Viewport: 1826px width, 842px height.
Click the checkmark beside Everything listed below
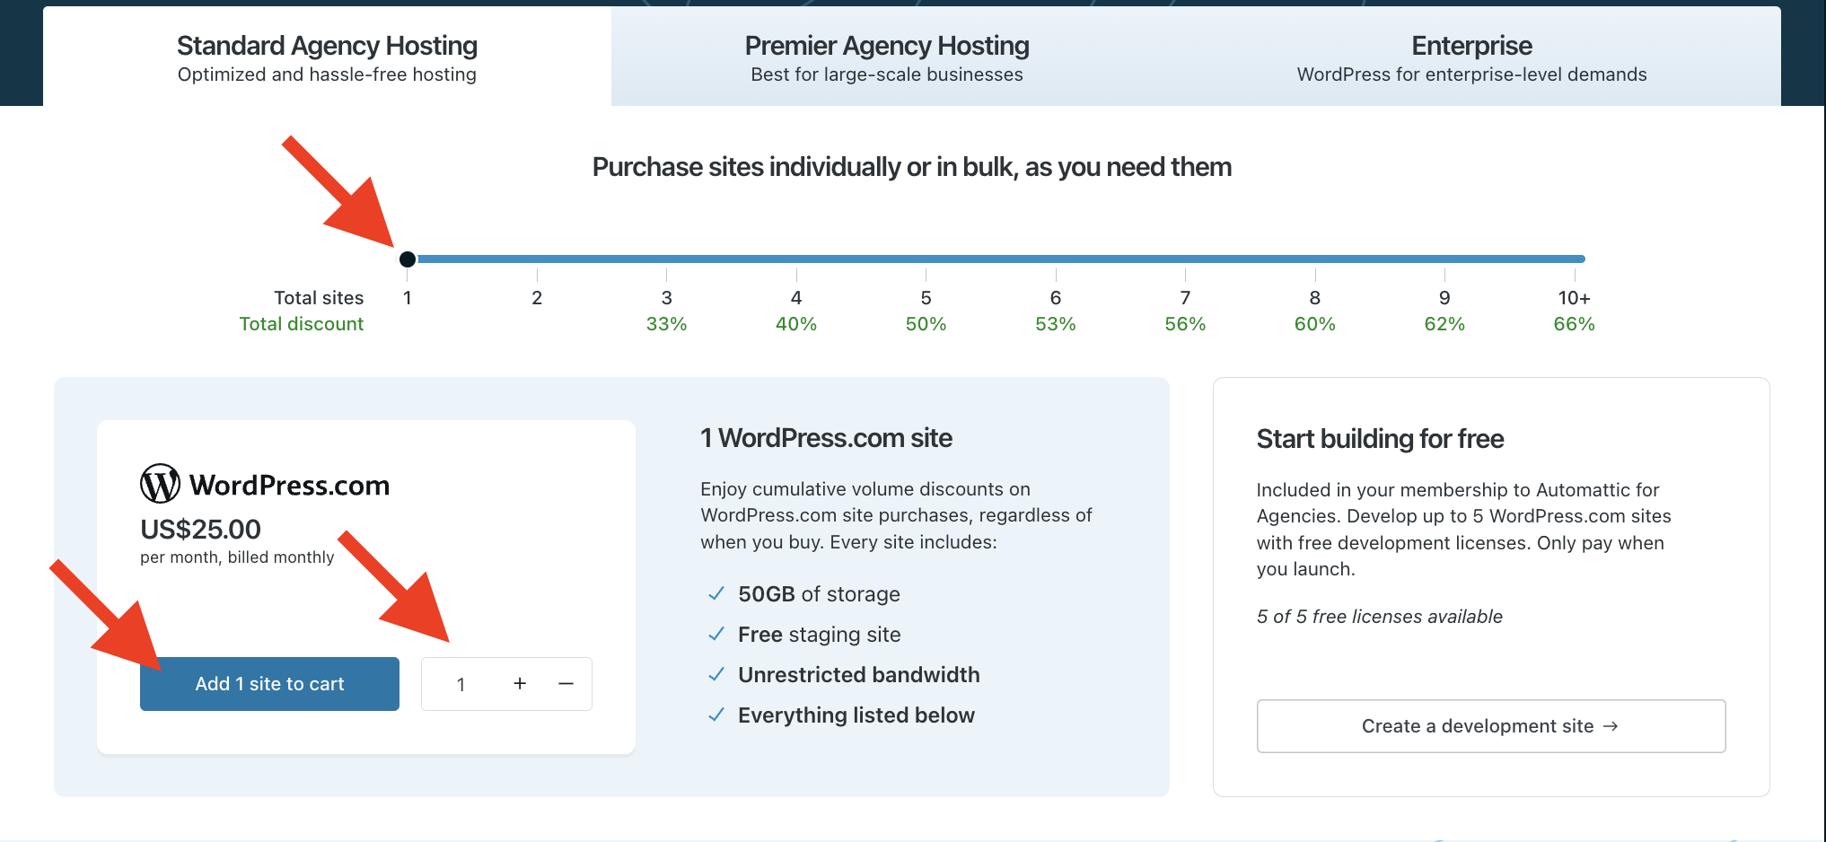pos(715,715)
